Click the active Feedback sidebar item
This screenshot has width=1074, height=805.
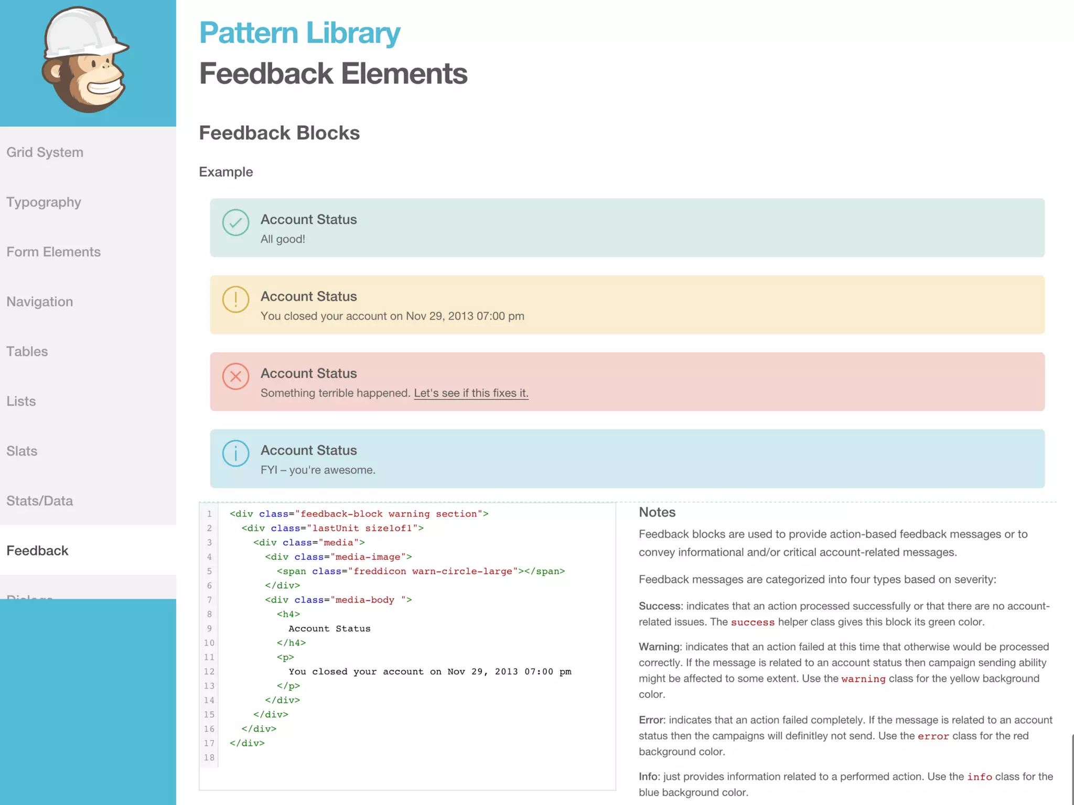coord(38,550)
